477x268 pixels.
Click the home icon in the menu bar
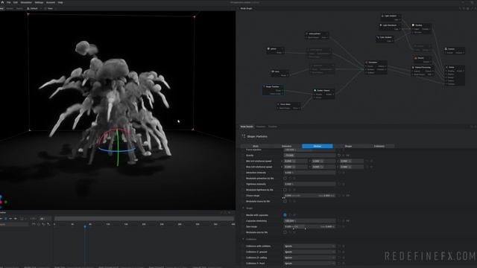pyautogui.click(x=2, y=2)
